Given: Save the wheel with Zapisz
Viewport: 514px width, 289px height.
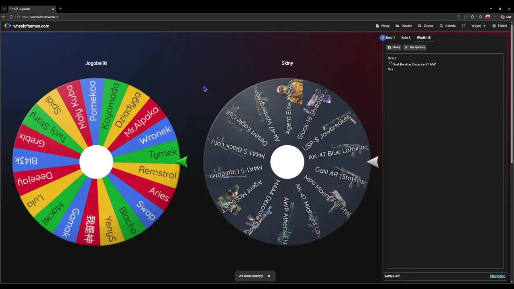Looking at the screenshot, I should coord(426,26).
